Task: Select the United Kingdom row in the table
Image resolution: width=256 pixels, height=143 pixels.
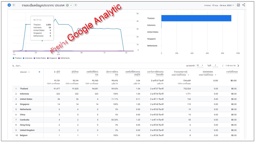Action: coord(126,130)
